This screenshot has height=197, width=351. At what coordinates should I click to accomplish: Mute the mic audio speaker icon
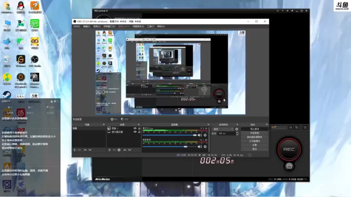200,135
